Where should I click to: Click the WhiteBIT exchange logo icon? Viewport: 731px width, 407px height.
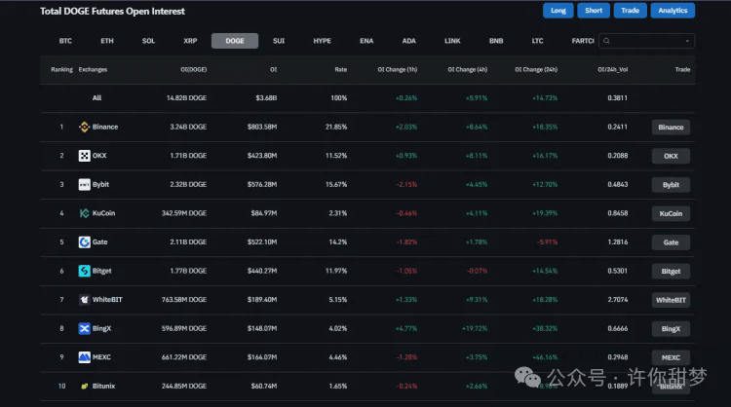click(84, 300)
